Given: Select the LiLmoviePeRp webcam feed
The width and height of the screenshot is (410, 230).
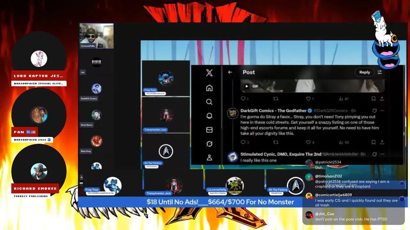Looking at the screenshot, I should 96,36.
